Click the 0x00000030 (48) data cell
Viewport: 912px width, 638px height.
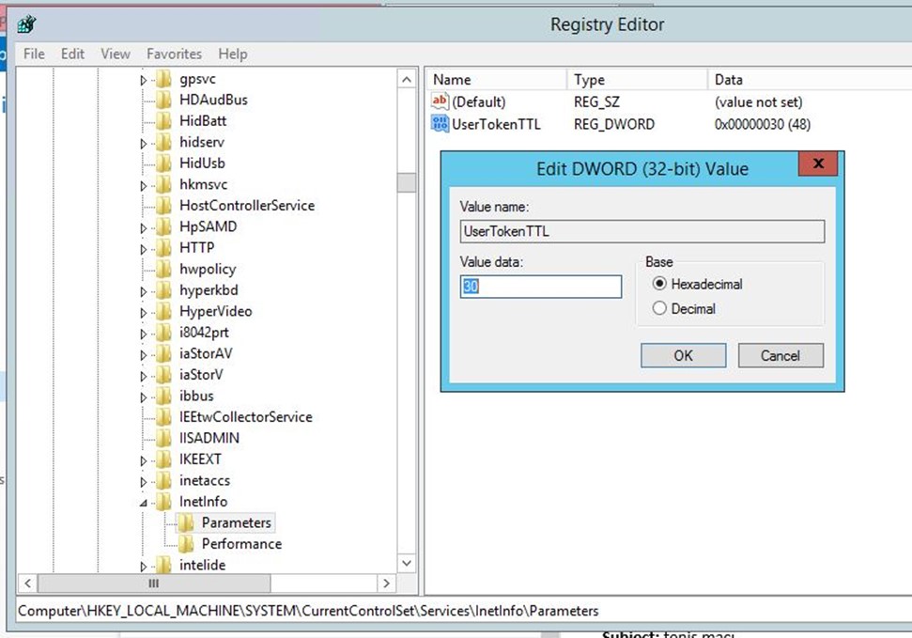[762, 124]
